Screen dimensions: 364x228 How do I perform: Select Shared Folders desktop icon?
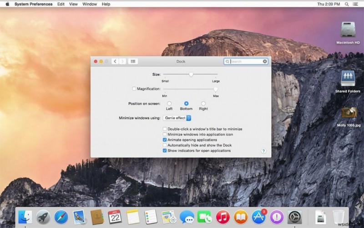[348, 79]
